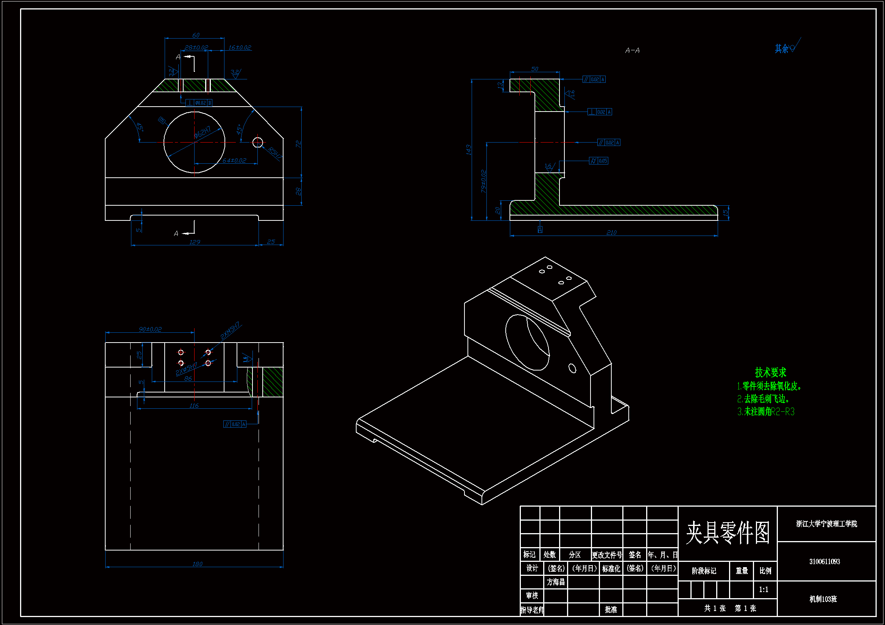Click the A-A section view label
Image resolution: width=885 pixels, height=625 pixels.
(632, 50)
